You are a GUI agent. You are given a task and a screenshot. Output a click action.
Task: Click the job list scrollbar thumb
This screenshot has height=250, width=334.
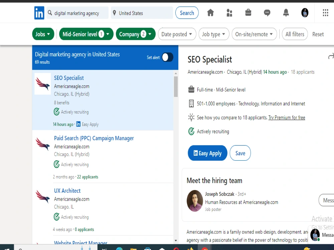point(176,87)
